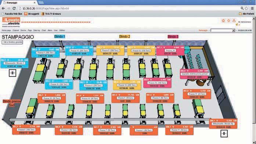
Task: Open the Raccolta Web Slice bookmark
Action: point(12,14)
